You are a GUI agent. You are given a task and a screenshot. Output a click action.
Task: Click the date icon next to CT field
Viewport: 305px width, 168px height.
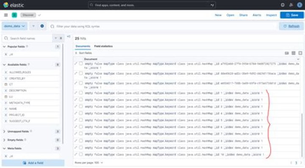coord(6,84)
